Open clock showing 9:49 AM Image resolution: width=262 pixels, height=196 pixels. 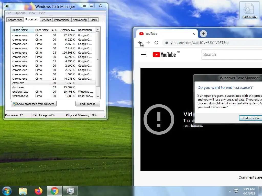point(249,191)
